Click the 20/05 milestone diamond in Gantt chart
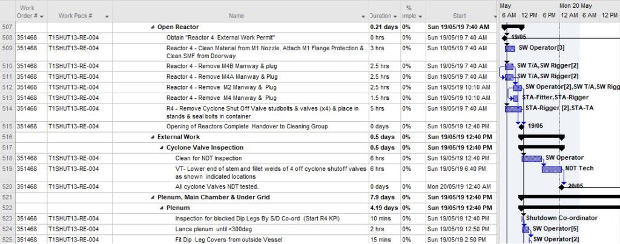This screenshot has height=244, width=620. (x=562, y=187)
